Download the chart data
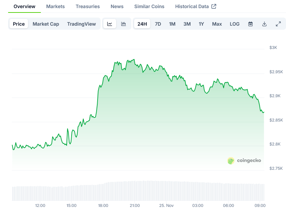 (x=264, y=24)
